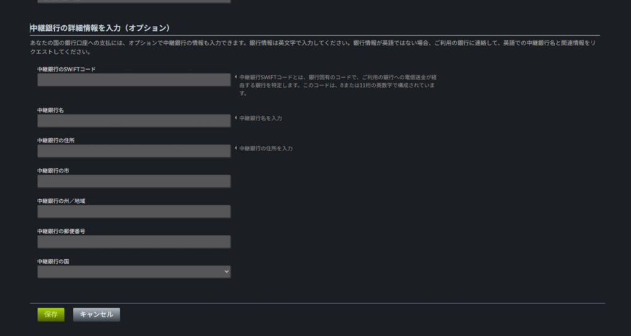Viewport: 631px width, 336px height.
Task: Click the キャンセル button
Action: click(96, 314)
